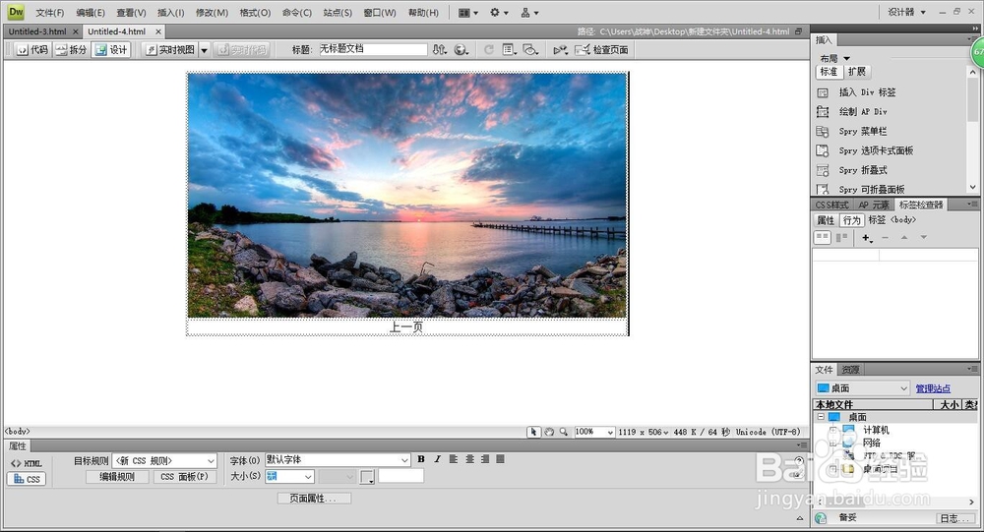Click the preview in browser globe icon

click(461, 49)
